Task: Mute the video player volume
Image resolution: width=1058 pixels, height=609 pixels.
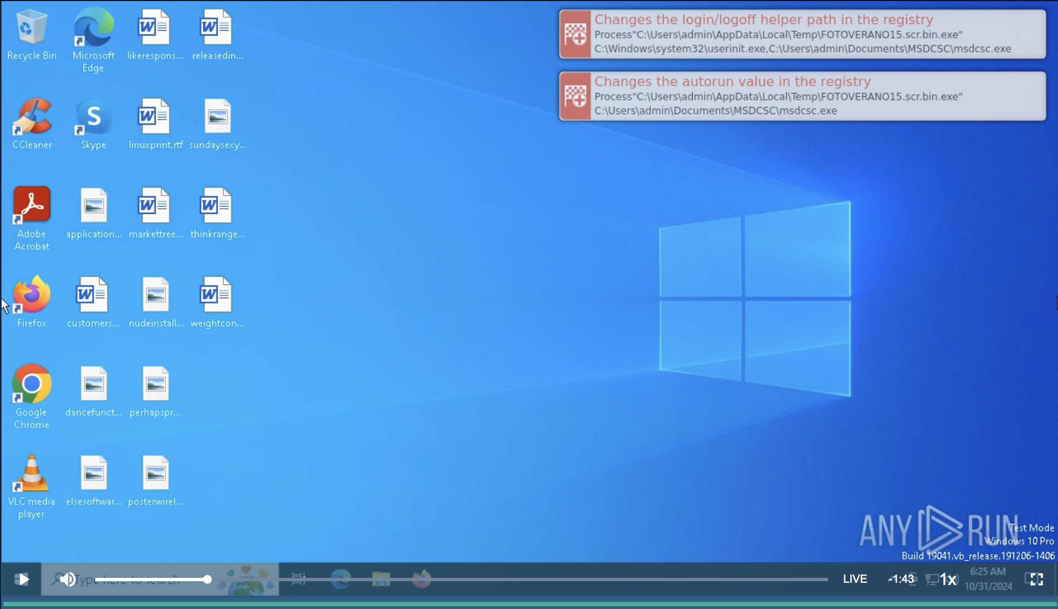Action: pos(67,579)
